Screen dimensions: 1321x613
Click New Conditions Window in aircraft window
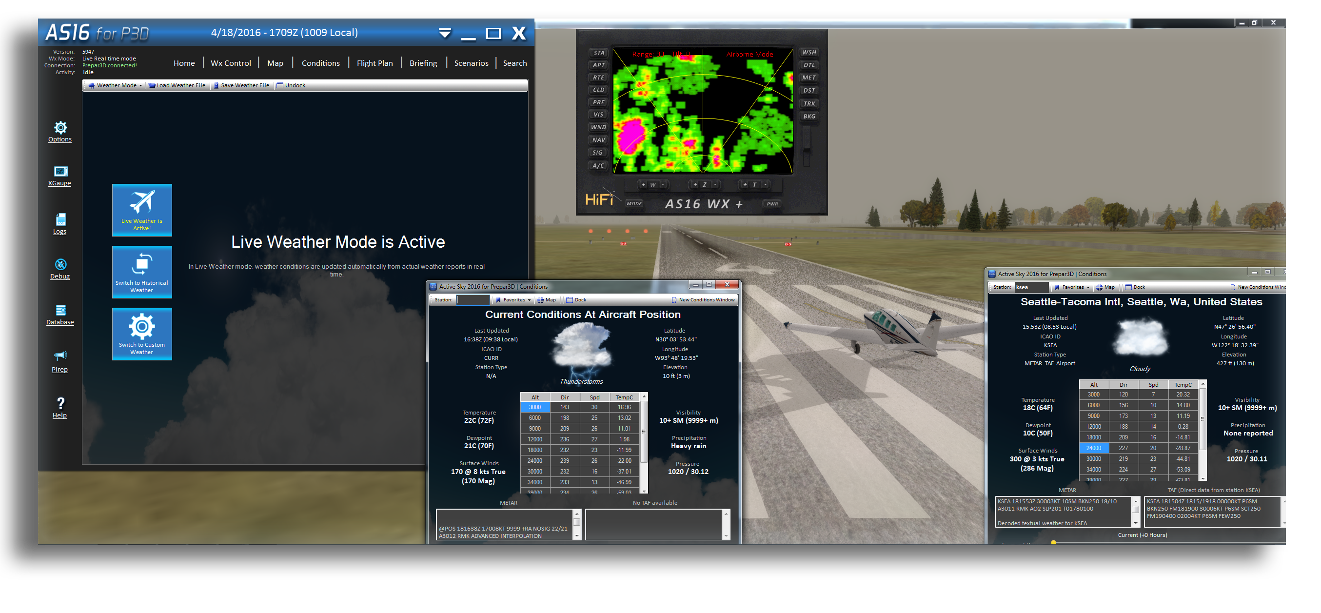tap(703, 300)
